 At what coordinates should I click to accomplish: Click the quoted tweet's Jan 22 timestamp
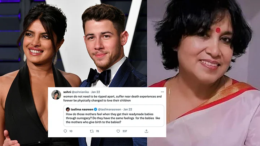coord(128,109)
